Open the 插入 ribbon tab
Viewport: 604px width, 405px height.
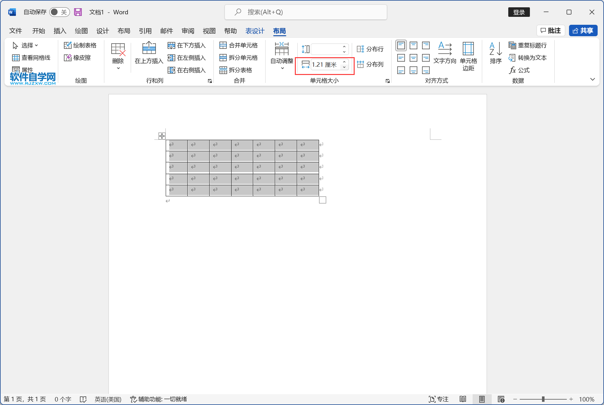[x=60, y=31]
